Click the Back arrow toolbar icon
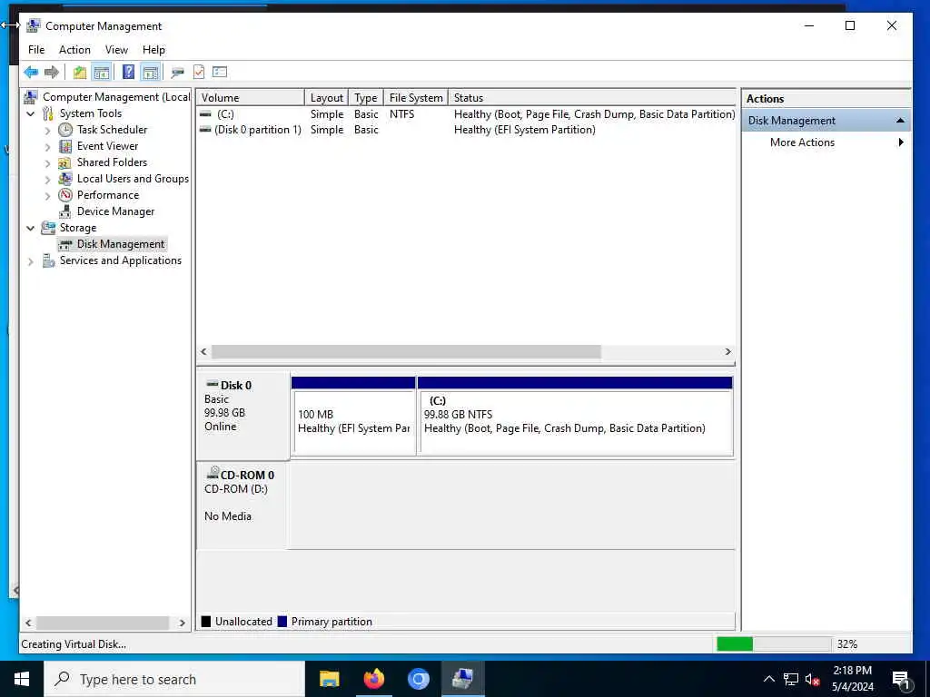The height and width of the screenshot is (697, 930). click(x=31, y=73)
